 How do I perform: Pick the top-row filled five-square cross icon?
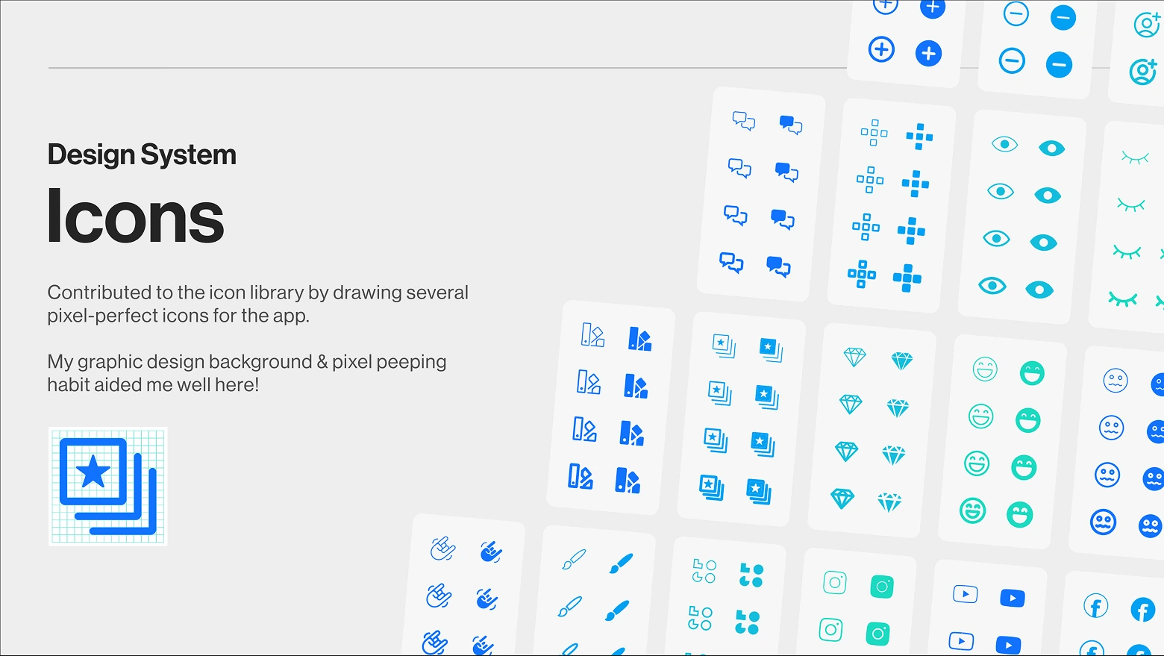coord(919,137)
